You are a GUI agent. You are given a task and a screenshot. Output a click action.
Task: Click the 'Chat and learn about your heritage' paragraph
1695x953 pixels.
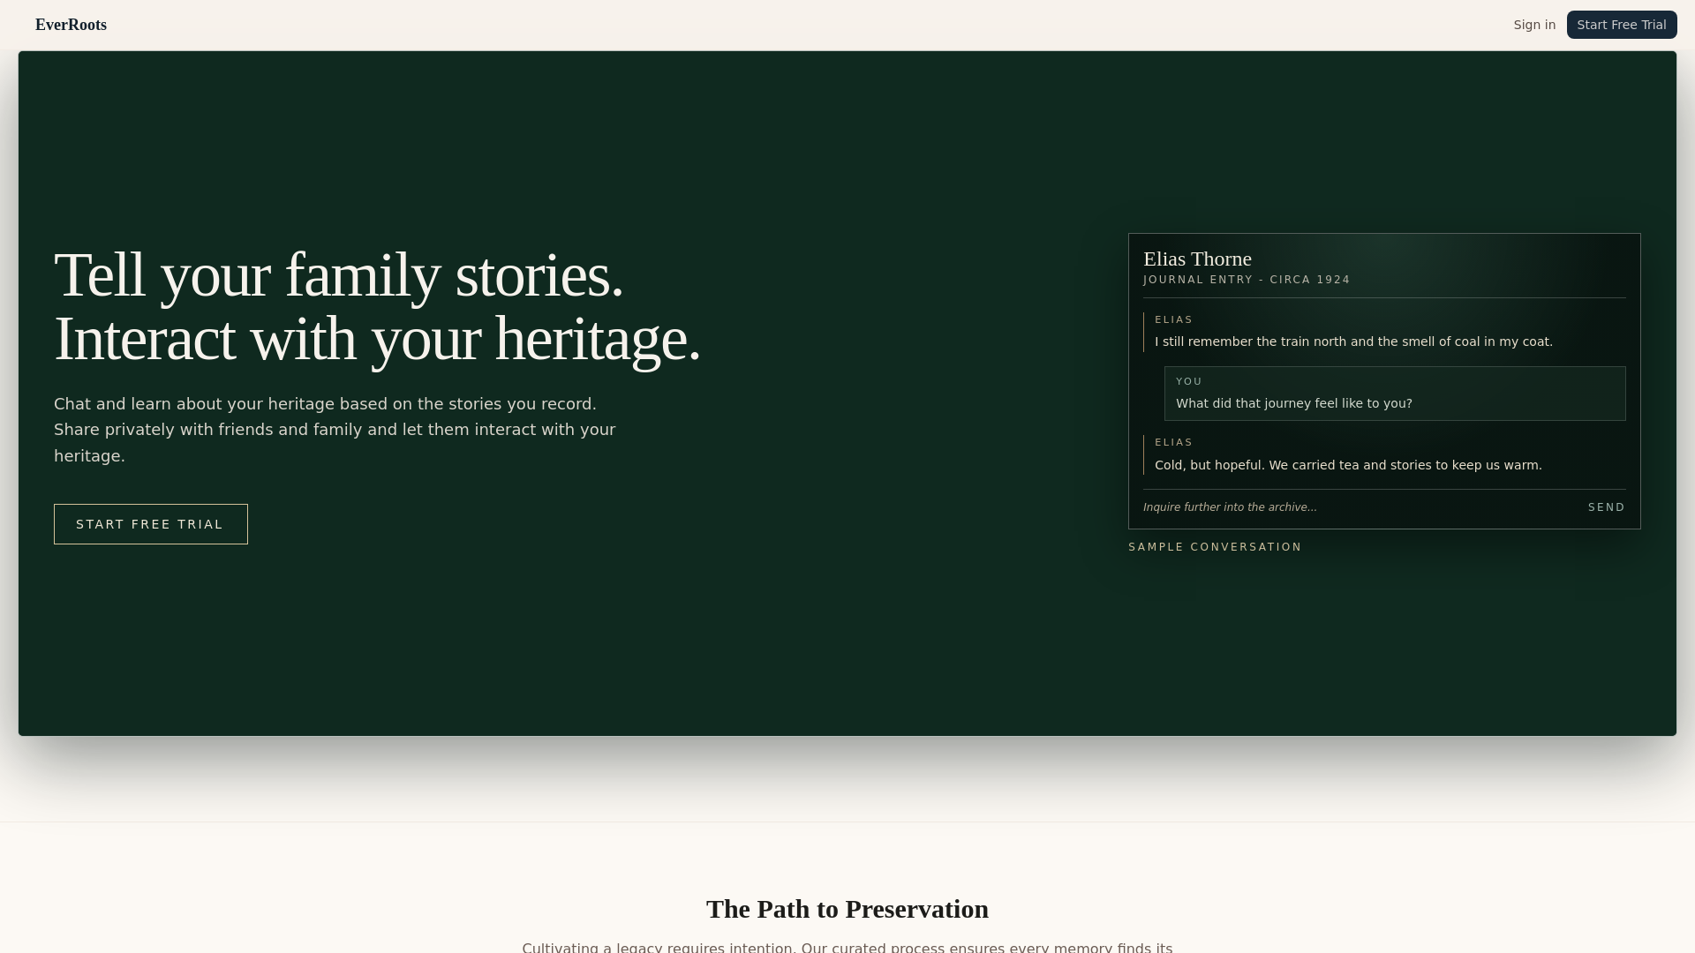[335, 430]
